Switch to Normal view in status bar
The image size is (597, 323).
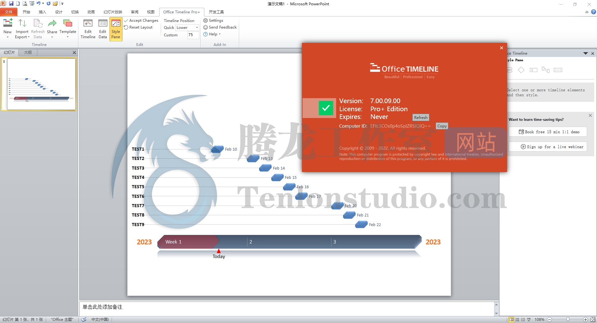[x=511, y=320]
